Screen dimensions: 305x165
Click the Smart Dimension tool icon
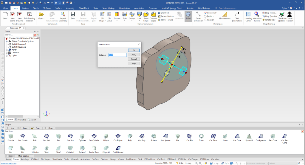pyautogui.click(x=198, y=16)
